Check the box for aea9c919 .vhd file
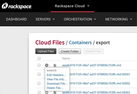The width and height of the screenshot is (137, 94). click(x=39, y=65)
